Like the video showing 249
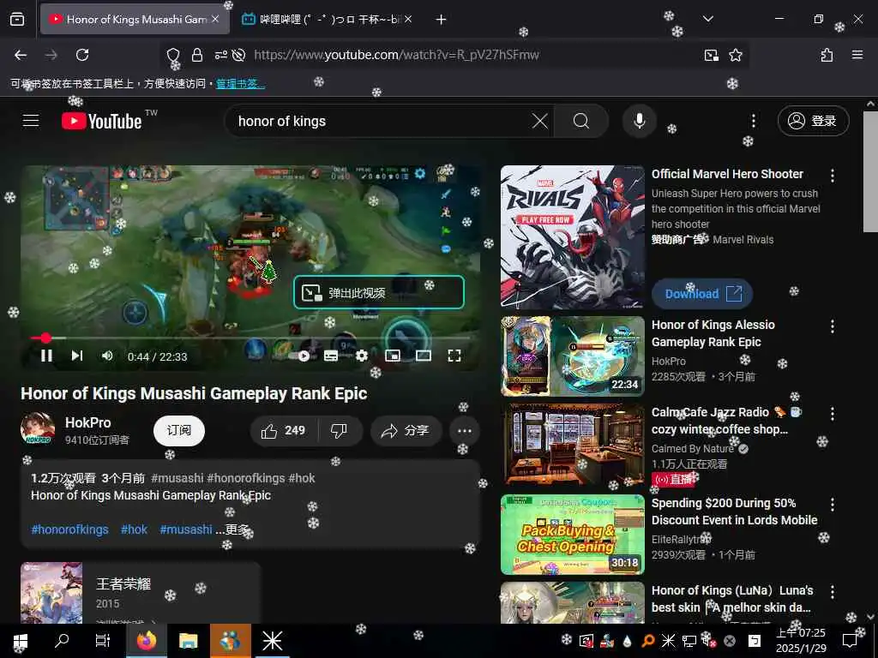The width and height of the screenshot is (878, 658). pos(285,430)
